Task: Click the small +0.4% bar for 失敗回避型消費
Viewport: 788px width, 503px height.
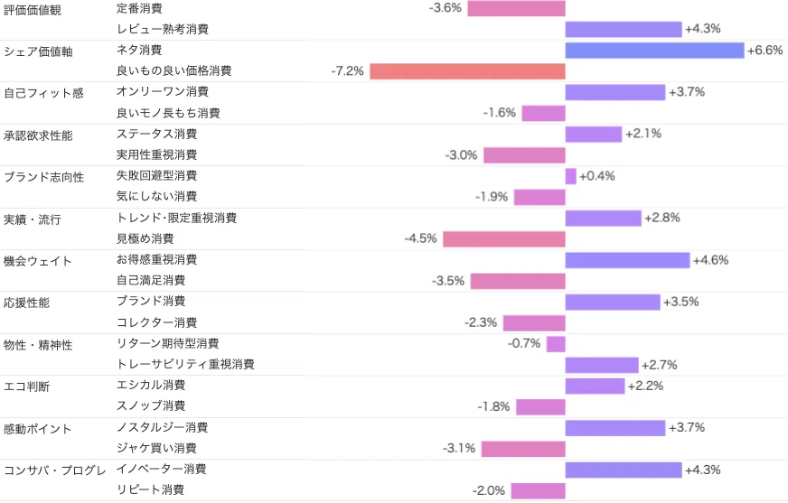Action: click(x=570, y=176)
